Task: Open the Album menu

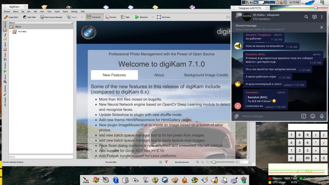Action: (x=16, y=12)
